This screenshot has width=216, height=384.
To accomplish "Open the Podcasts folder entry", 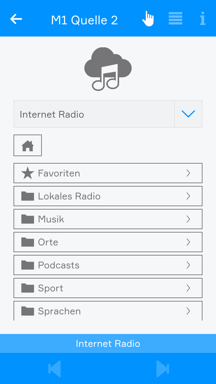I will (108, 265).
